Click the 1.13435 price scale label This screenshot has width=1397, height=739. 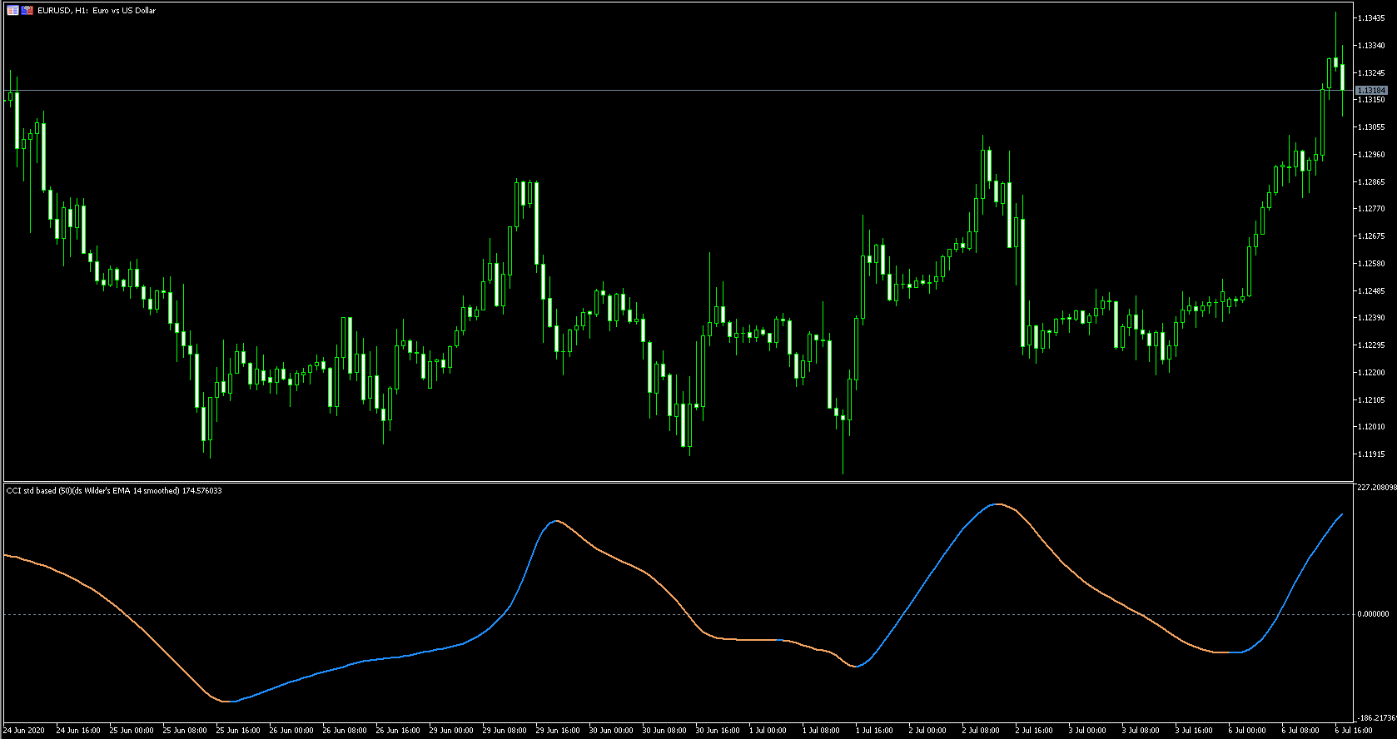click(1371, 18)
